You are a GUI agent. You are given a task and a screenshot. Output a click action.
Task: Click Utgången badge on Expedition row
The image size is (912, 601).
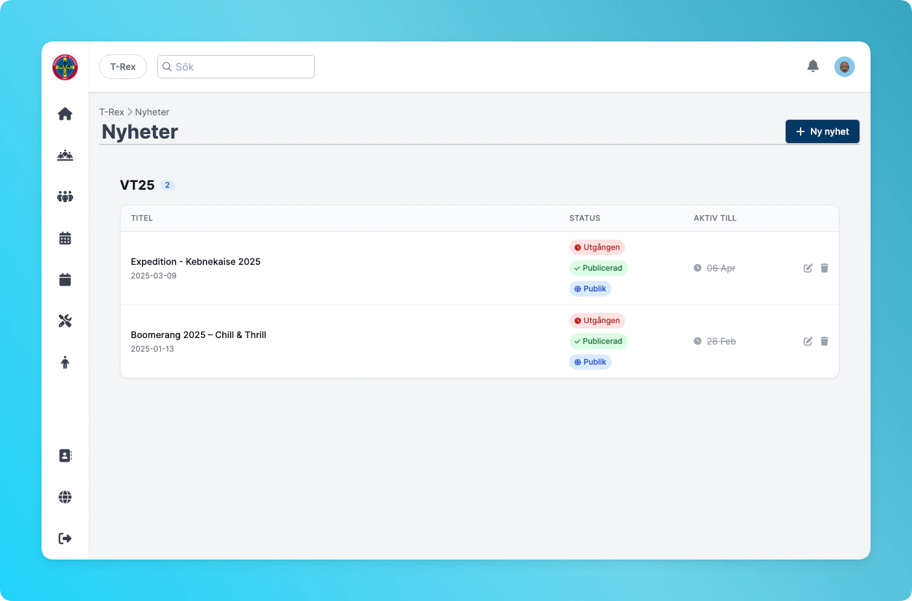tap(597, 247)
